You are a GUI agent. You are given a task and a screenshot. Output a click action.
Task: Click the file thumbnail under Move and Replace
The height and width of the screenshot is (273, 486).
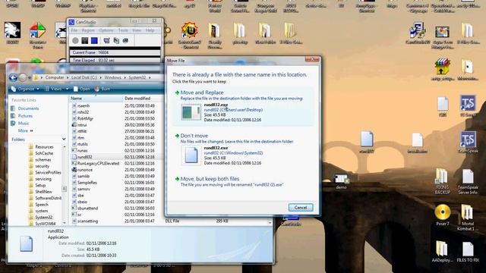[191, 112]
